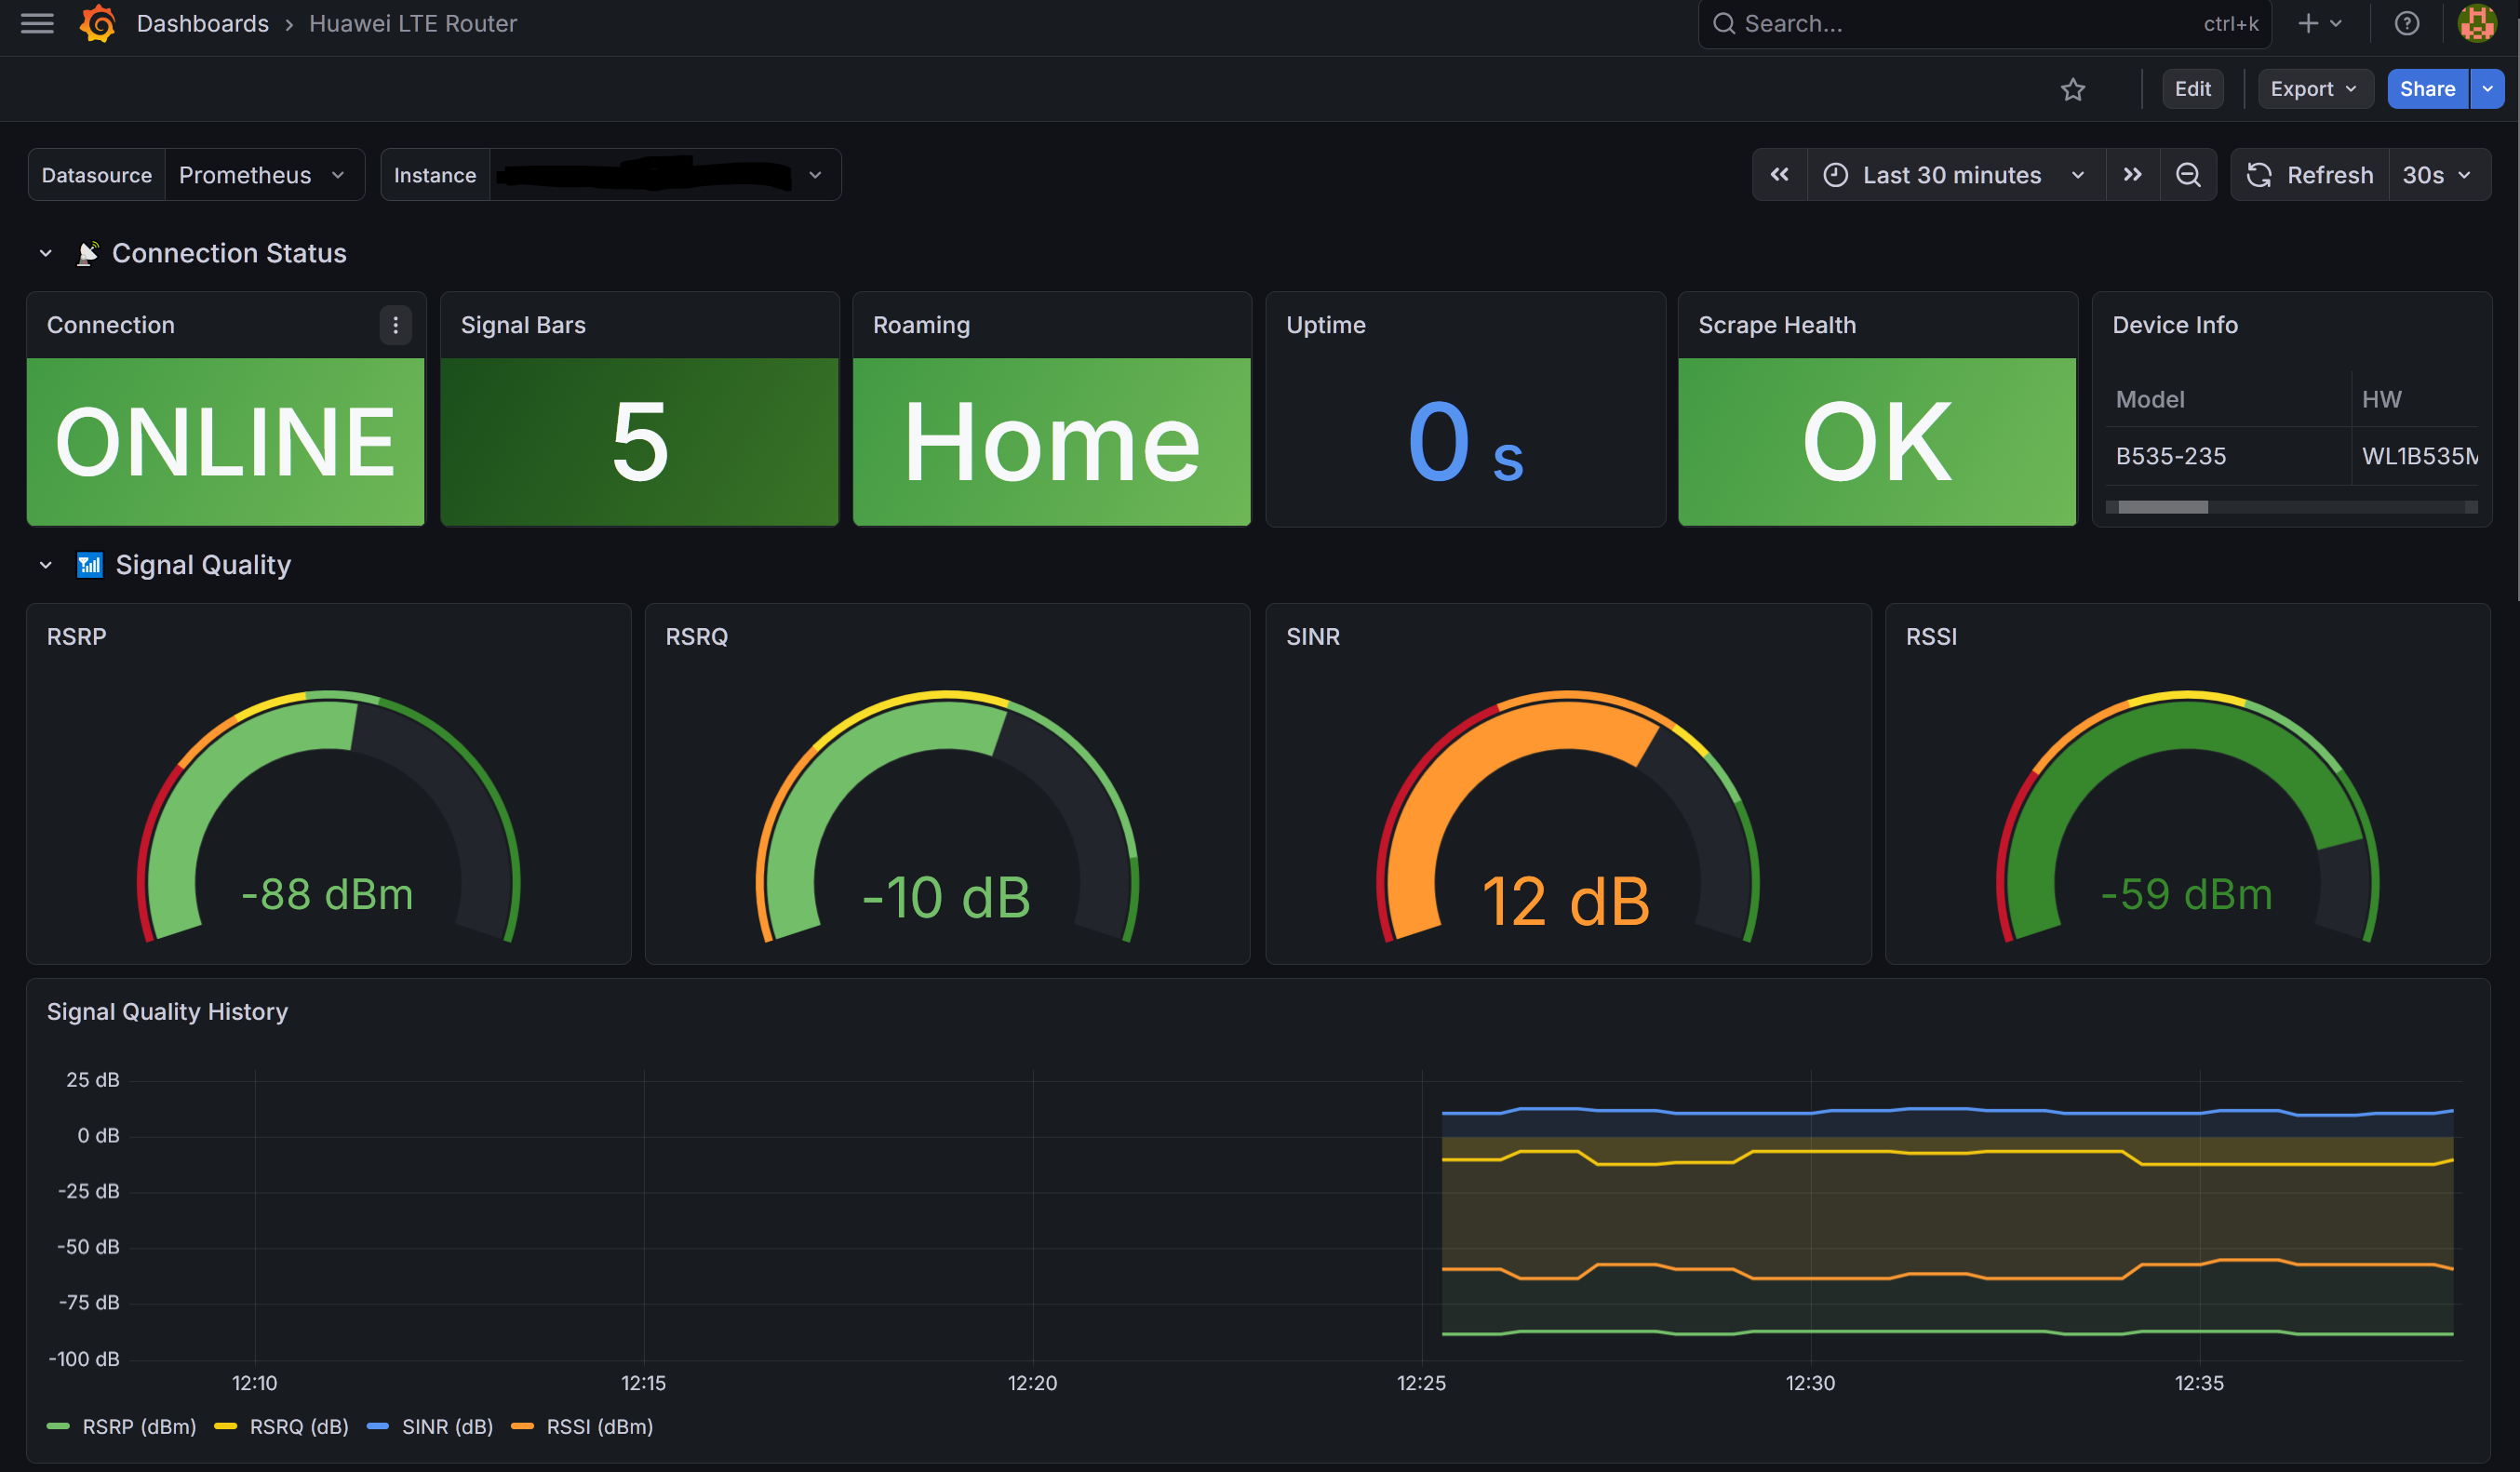2520x1472 pixels.
Task: Open the Export menu
Action: pyautogui.click(x=2313, y=89)
